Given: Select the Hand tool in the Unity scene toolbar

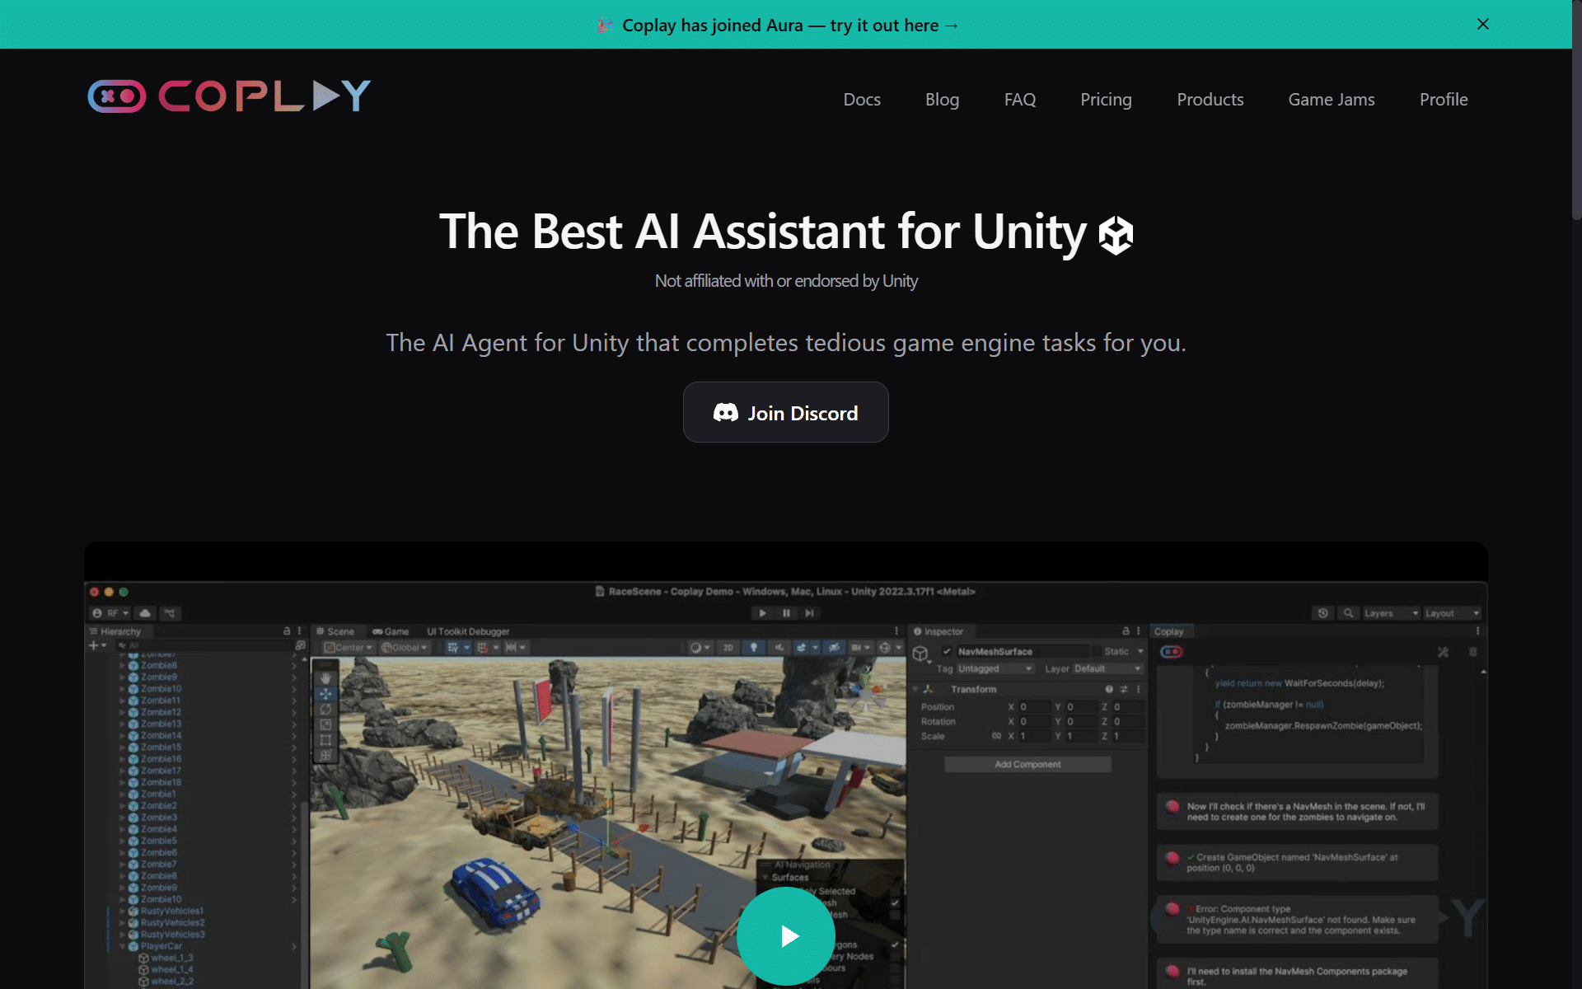Looking at the screenshot, I should tap(325, 677).
